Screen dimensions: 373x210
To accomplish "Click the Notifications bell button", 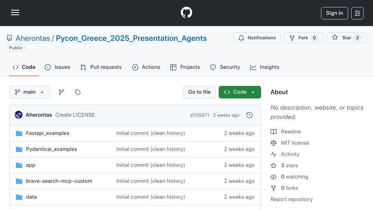I will [257, 38].
